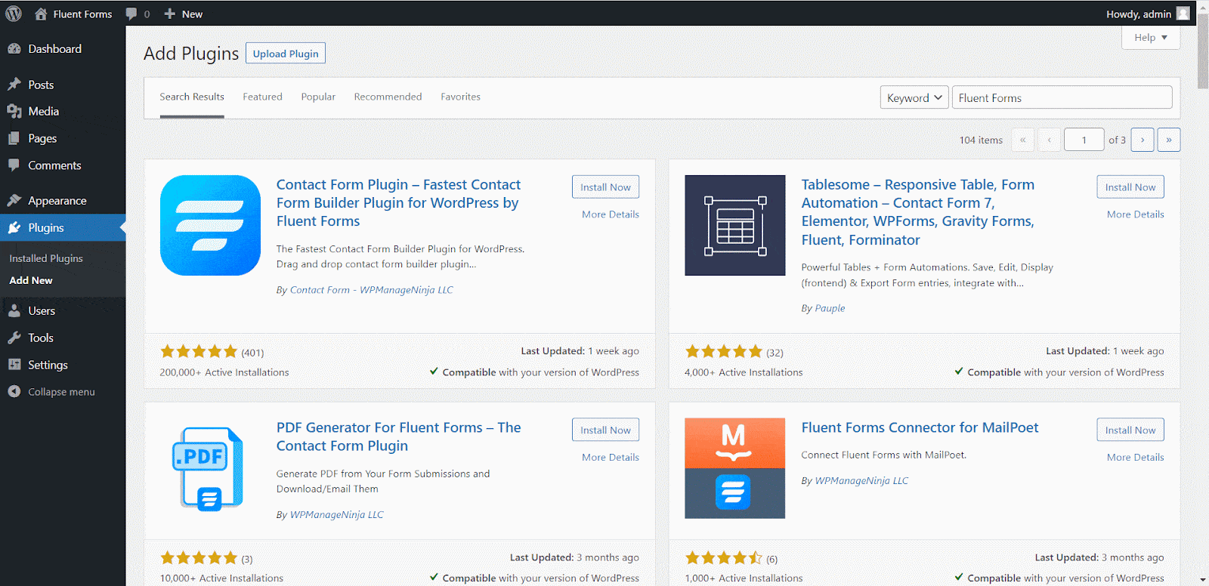Screen dimensions: 1209x586
Task: Click the Comments speech bubble sidebar icon
Action: coord(14,165)
